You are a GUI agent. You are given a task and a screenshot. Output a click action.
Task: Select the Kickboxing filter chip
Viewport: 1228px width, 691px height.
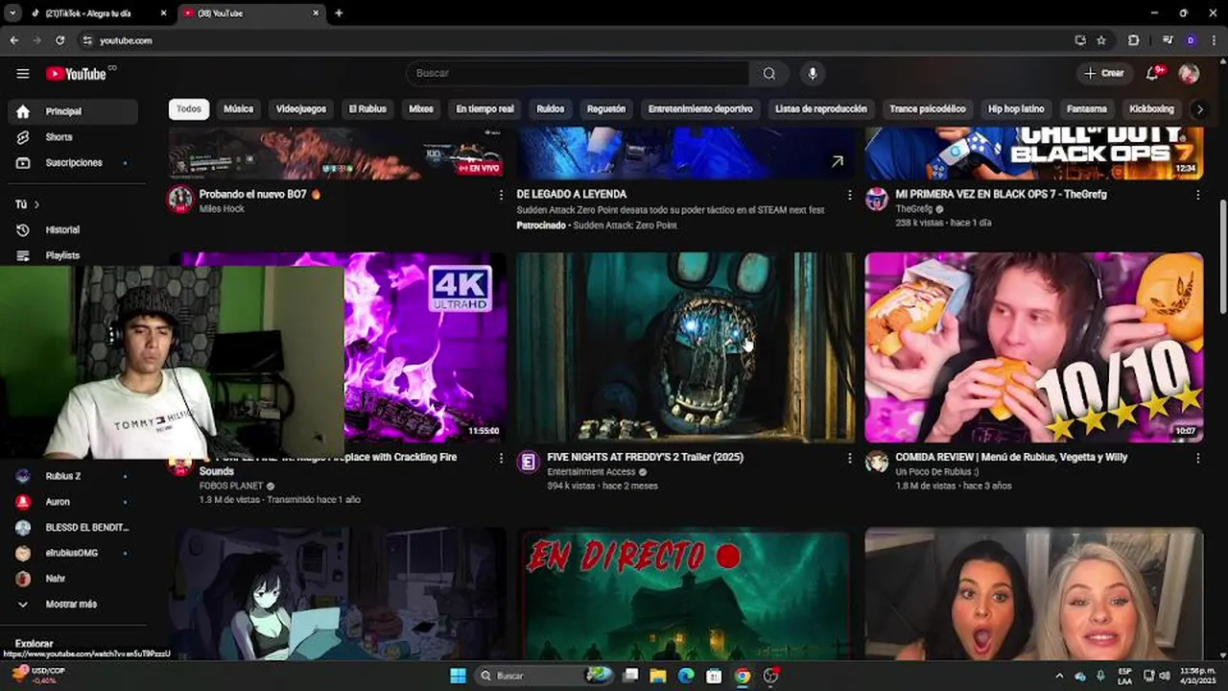pyautogui.click(x=1151, y=109)
